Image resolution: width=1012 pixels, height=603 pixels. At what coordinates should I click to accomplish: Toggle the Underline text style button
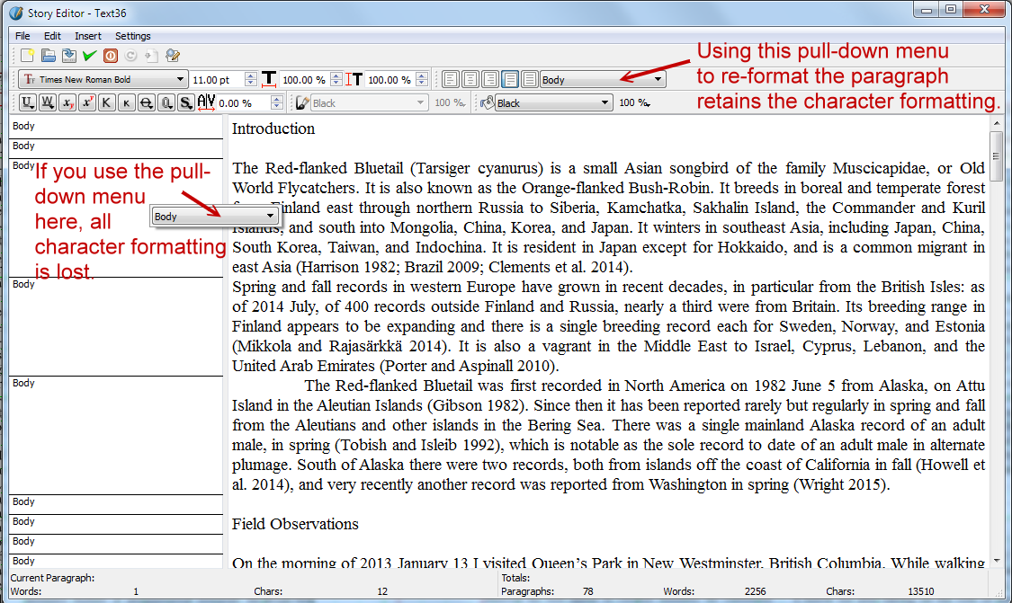pyautogui.click(x=27, y=103)
